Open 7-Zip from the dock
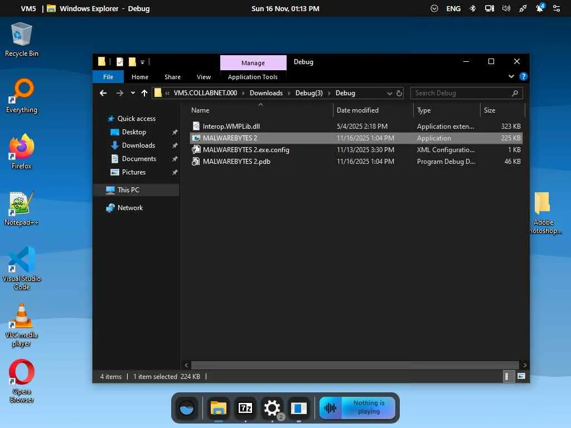Viewport: 571px width, 428px height. point(245,408)
